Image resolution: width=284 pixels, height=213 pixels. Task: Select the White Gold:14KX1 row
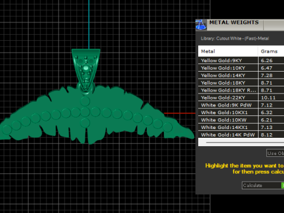point(241,127)
